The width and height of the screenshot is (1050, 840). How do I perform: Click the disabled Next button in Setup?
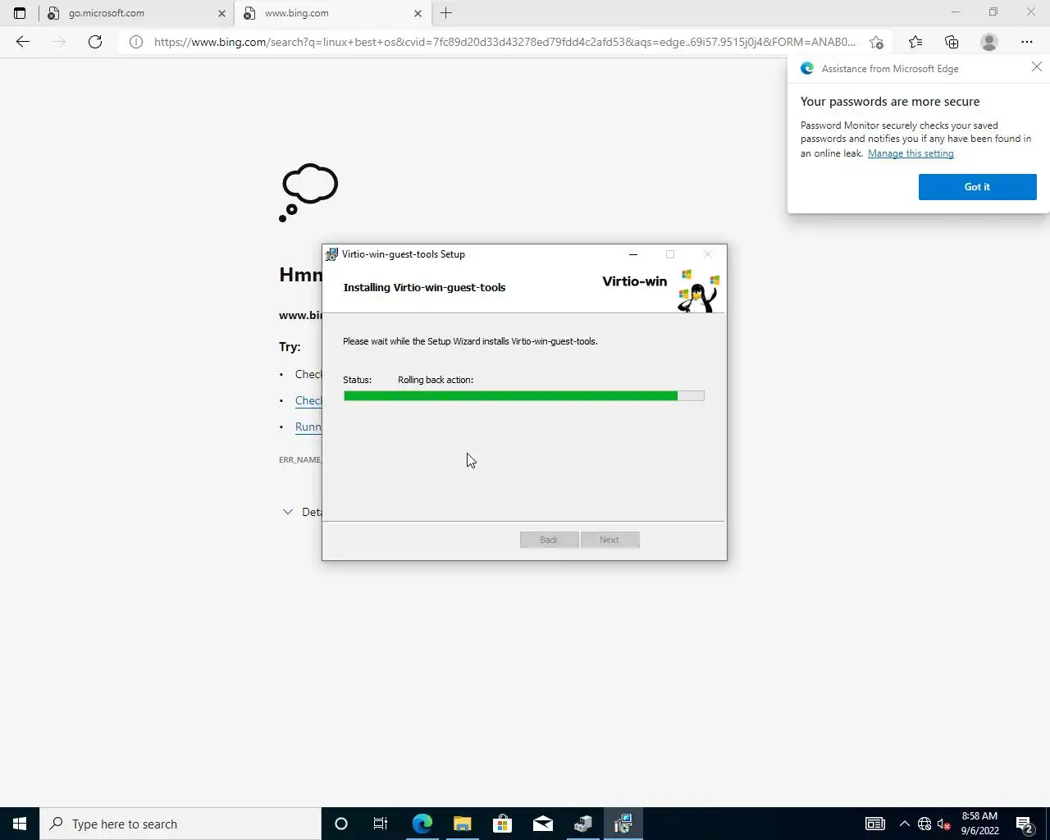click(x=609, y=540)
